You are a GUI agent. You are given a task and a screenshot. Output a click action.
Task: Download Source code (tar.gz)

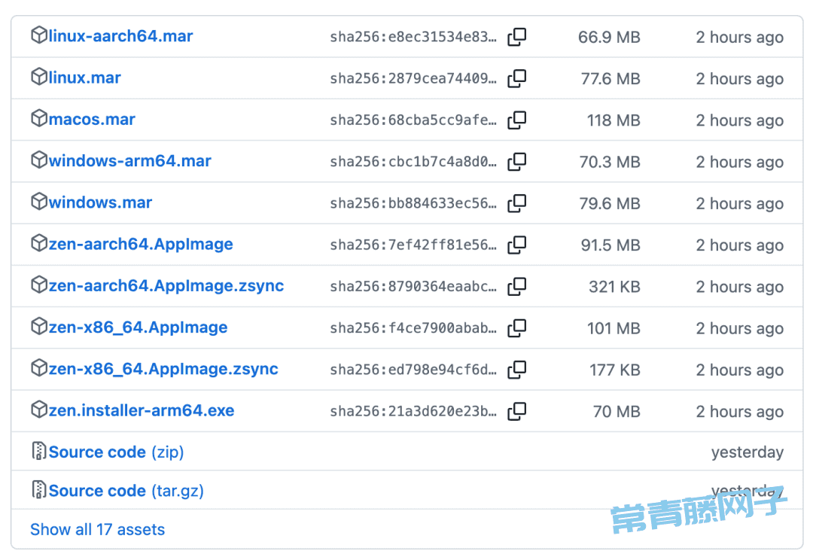pyautogui.click(x=126, y=491)
